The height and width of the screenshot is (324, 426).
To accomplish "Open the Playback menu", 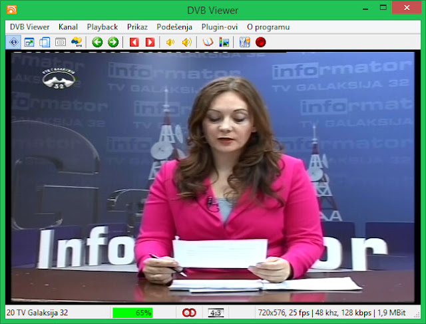I will (102, 27).
